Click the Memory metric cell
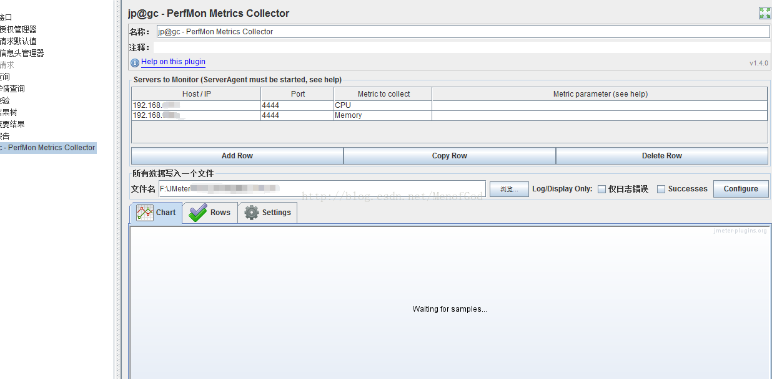This screenshot has width=772, height=379. coord(383,115)
